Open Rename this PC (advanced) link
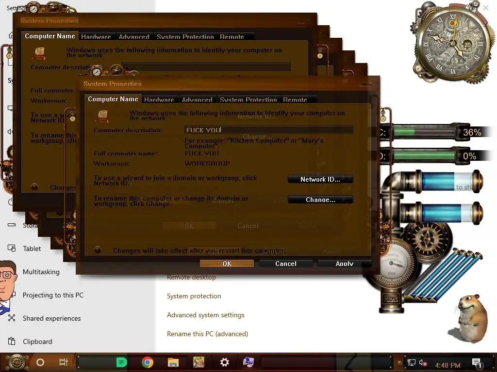The width and height of the screenshot is (497, 372). click(x=208, y=334)
